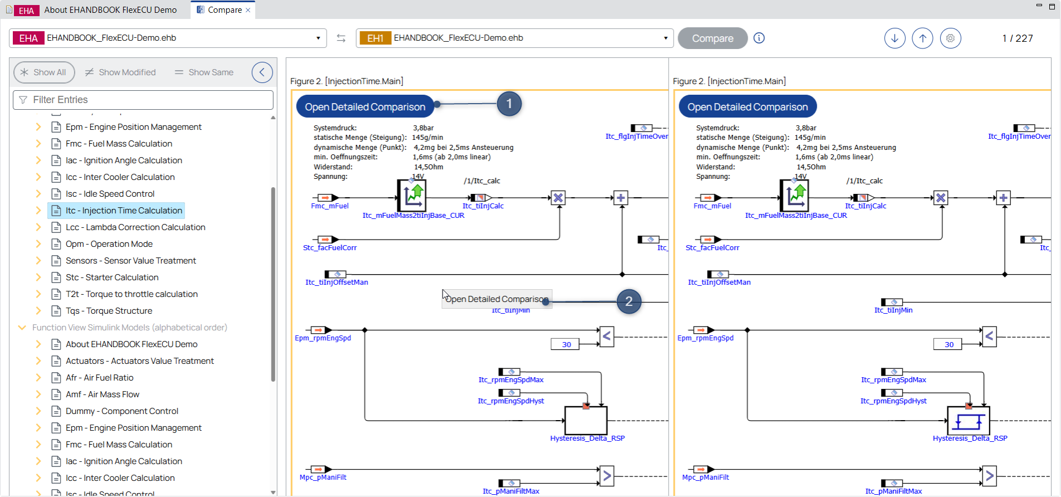This screenshot has width=1061, height=497.
Task: Toggle the Show All filter
Action: [x=44, y=72]
